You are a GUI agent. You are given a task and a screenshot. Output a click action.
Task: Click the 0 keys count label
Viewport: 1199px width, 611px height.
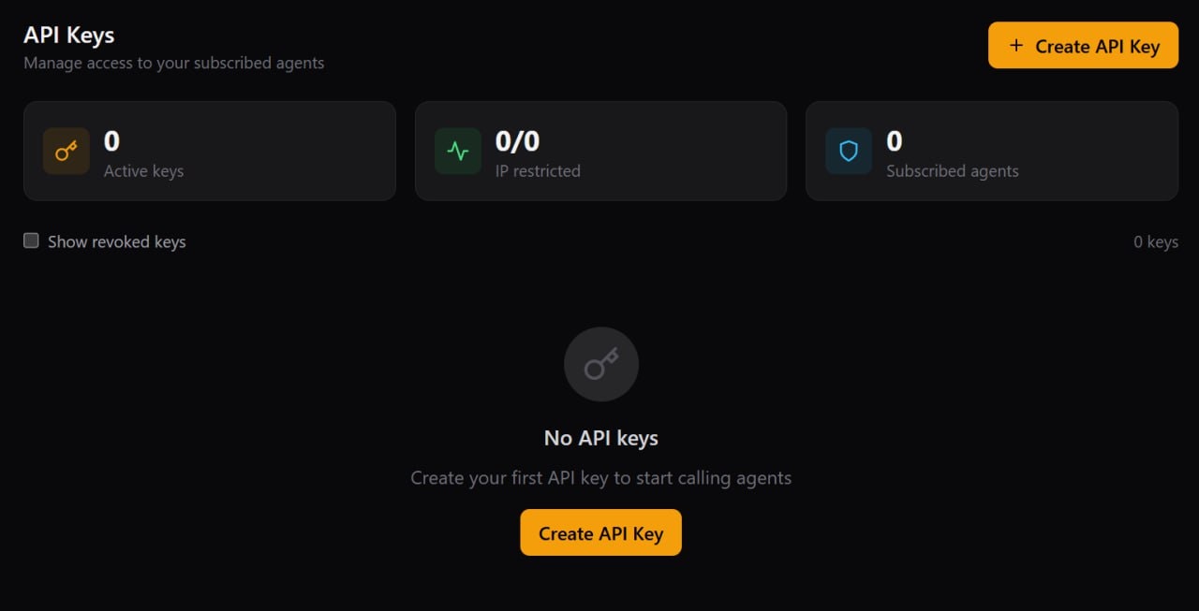(1155, 241)
